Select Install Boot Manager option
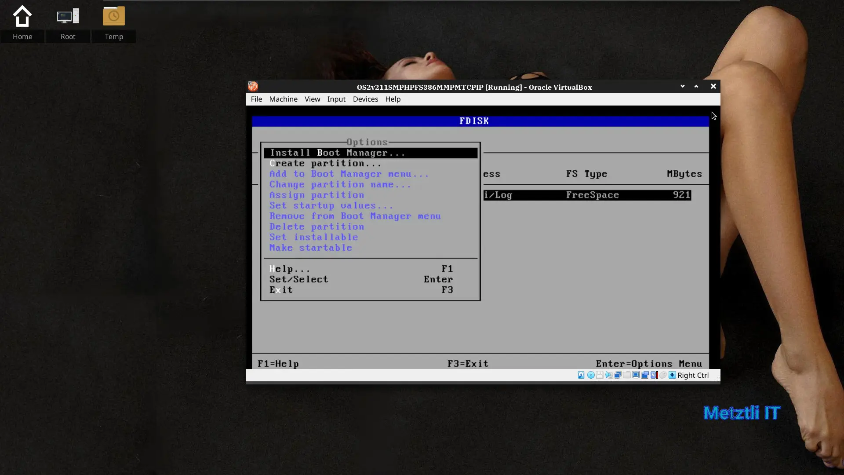The height and width of the screenshot is (475, 844). click(x=371, y=153)
